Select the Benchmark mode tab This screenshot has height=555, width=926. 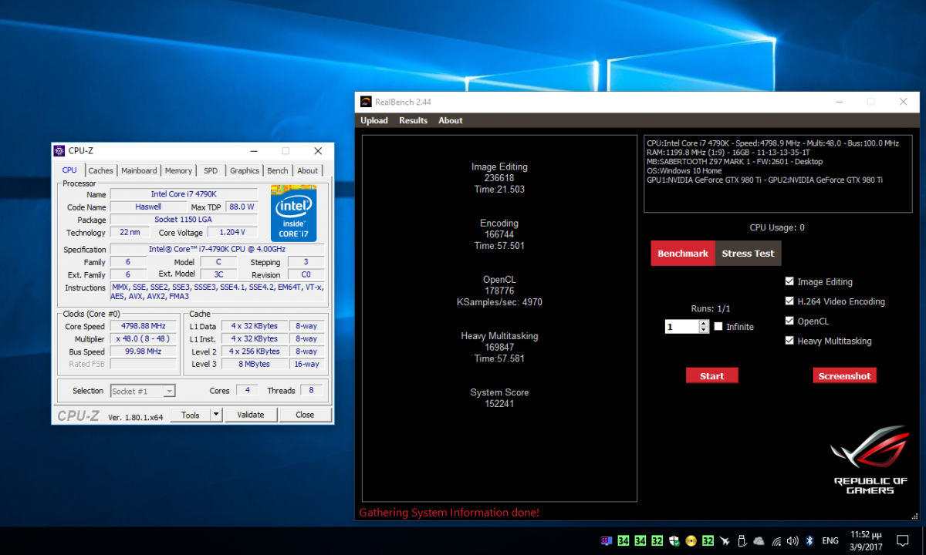[683, 254]
